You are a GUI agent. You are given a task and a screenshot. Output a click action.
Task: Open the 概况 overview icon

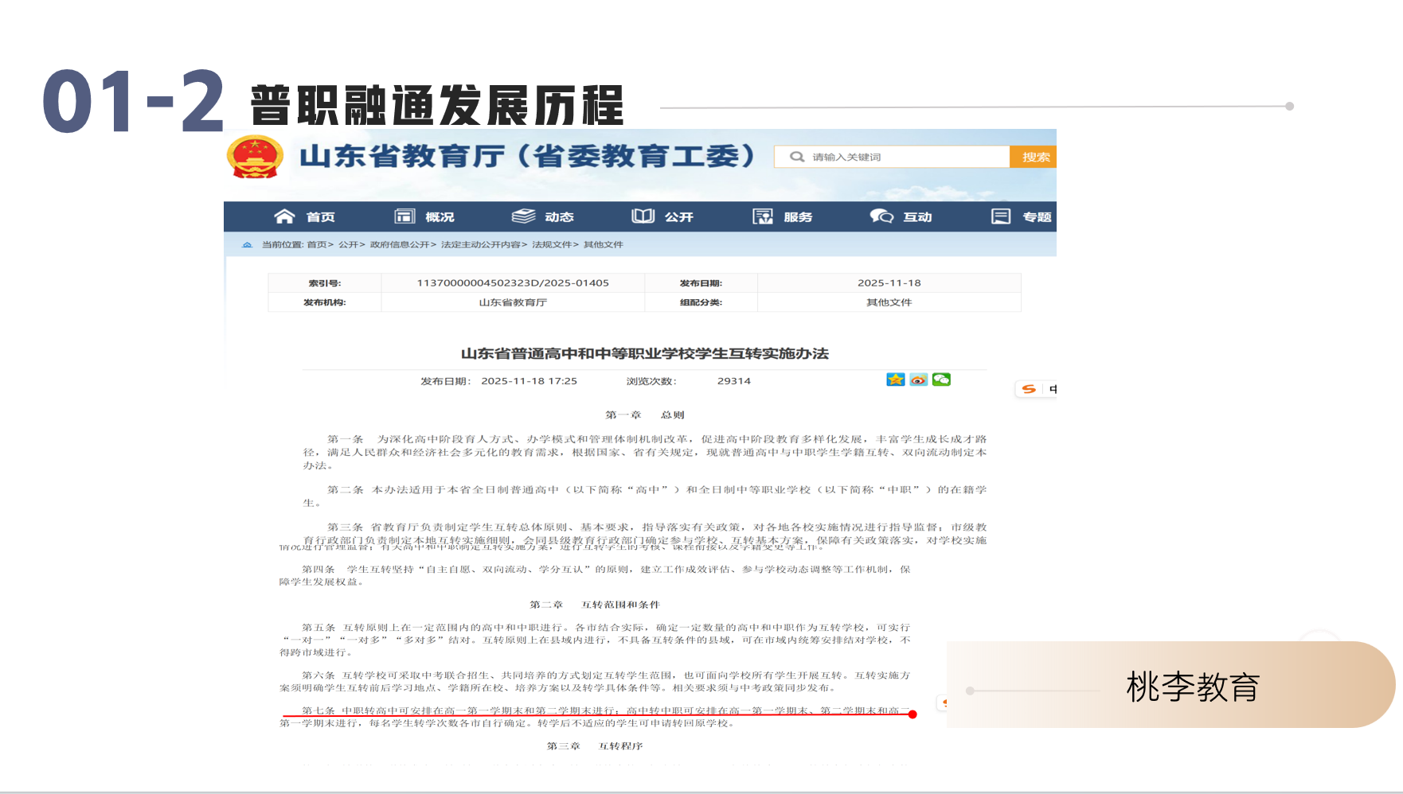[404, 216]
